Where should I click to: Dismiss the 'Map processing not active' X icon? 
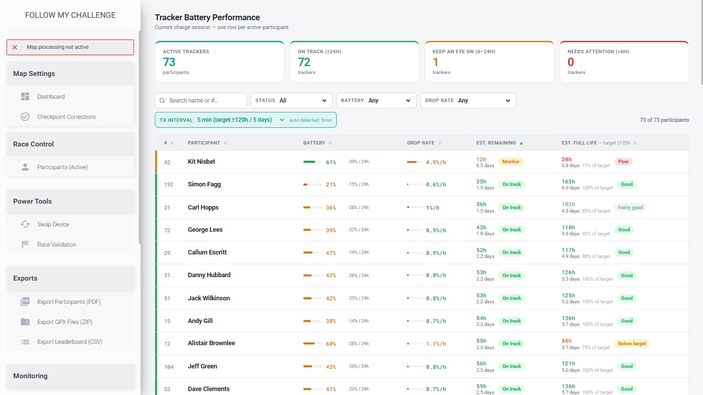[15, 47]
